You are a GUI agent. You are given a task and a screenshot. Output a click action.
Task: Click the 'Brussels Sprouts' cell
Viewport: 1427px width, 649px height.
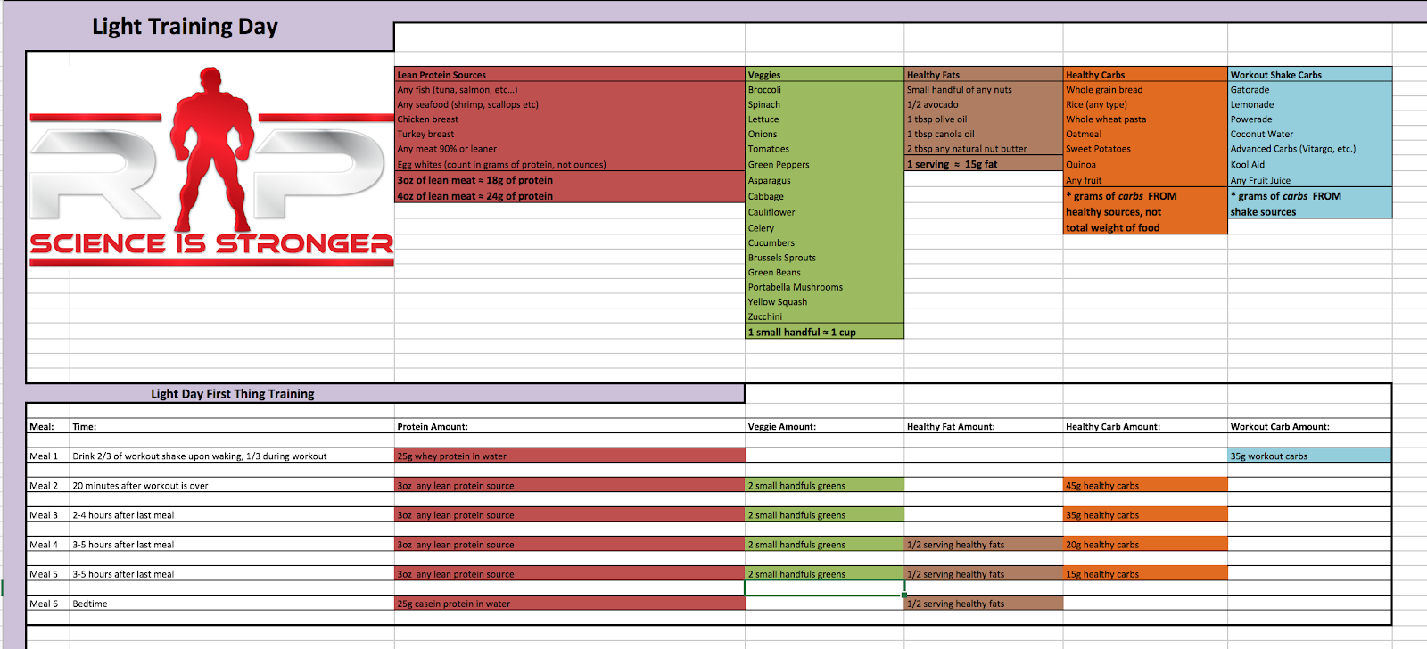(x=825, y=258)
